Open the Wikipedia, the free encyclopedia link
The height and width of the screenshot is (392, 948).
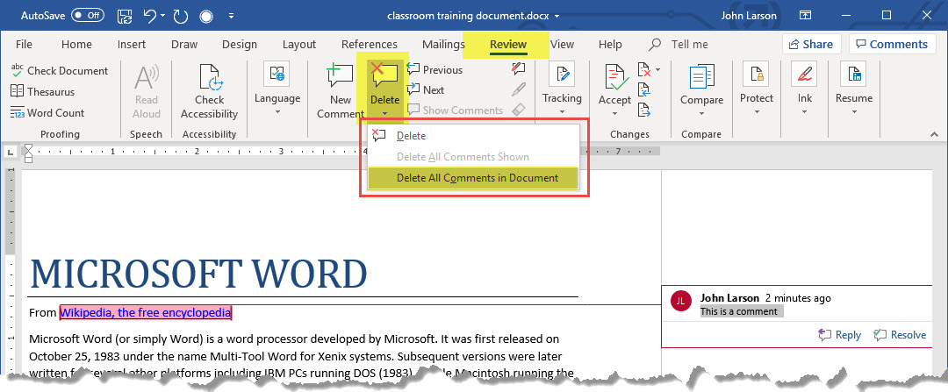pyautogui.click(x=145, y=312)
